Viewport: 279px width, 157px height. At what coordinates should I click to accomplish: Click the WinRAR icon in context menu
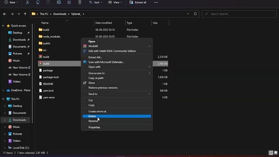[85, 46]
